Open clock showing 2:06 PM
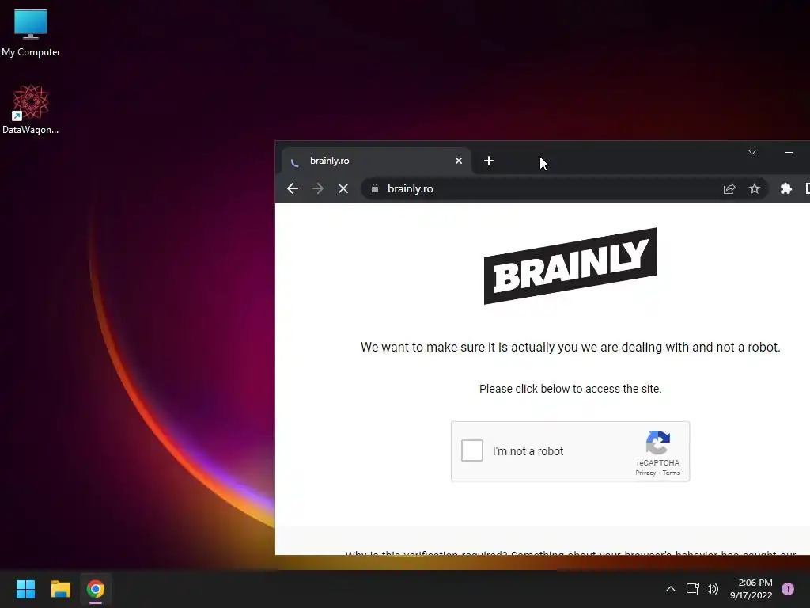 click(751, 589)
